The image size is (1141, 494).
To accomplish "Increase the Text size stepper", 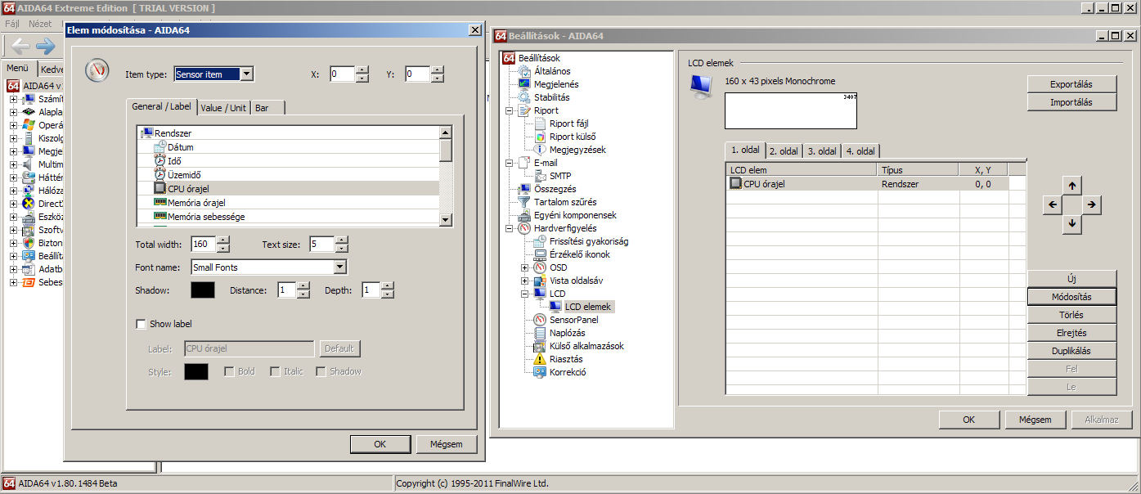I will coord(342,240).
